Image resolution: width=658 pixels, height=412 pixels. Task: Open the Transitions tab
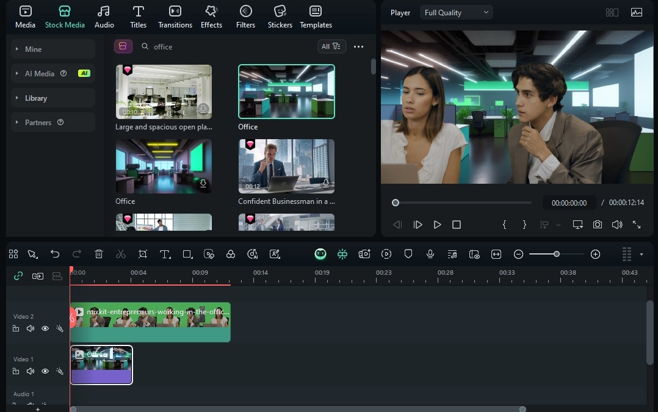(175, 16)
